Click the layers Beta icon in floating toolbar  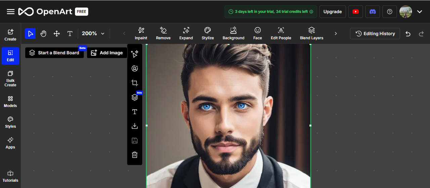[135, 97]
